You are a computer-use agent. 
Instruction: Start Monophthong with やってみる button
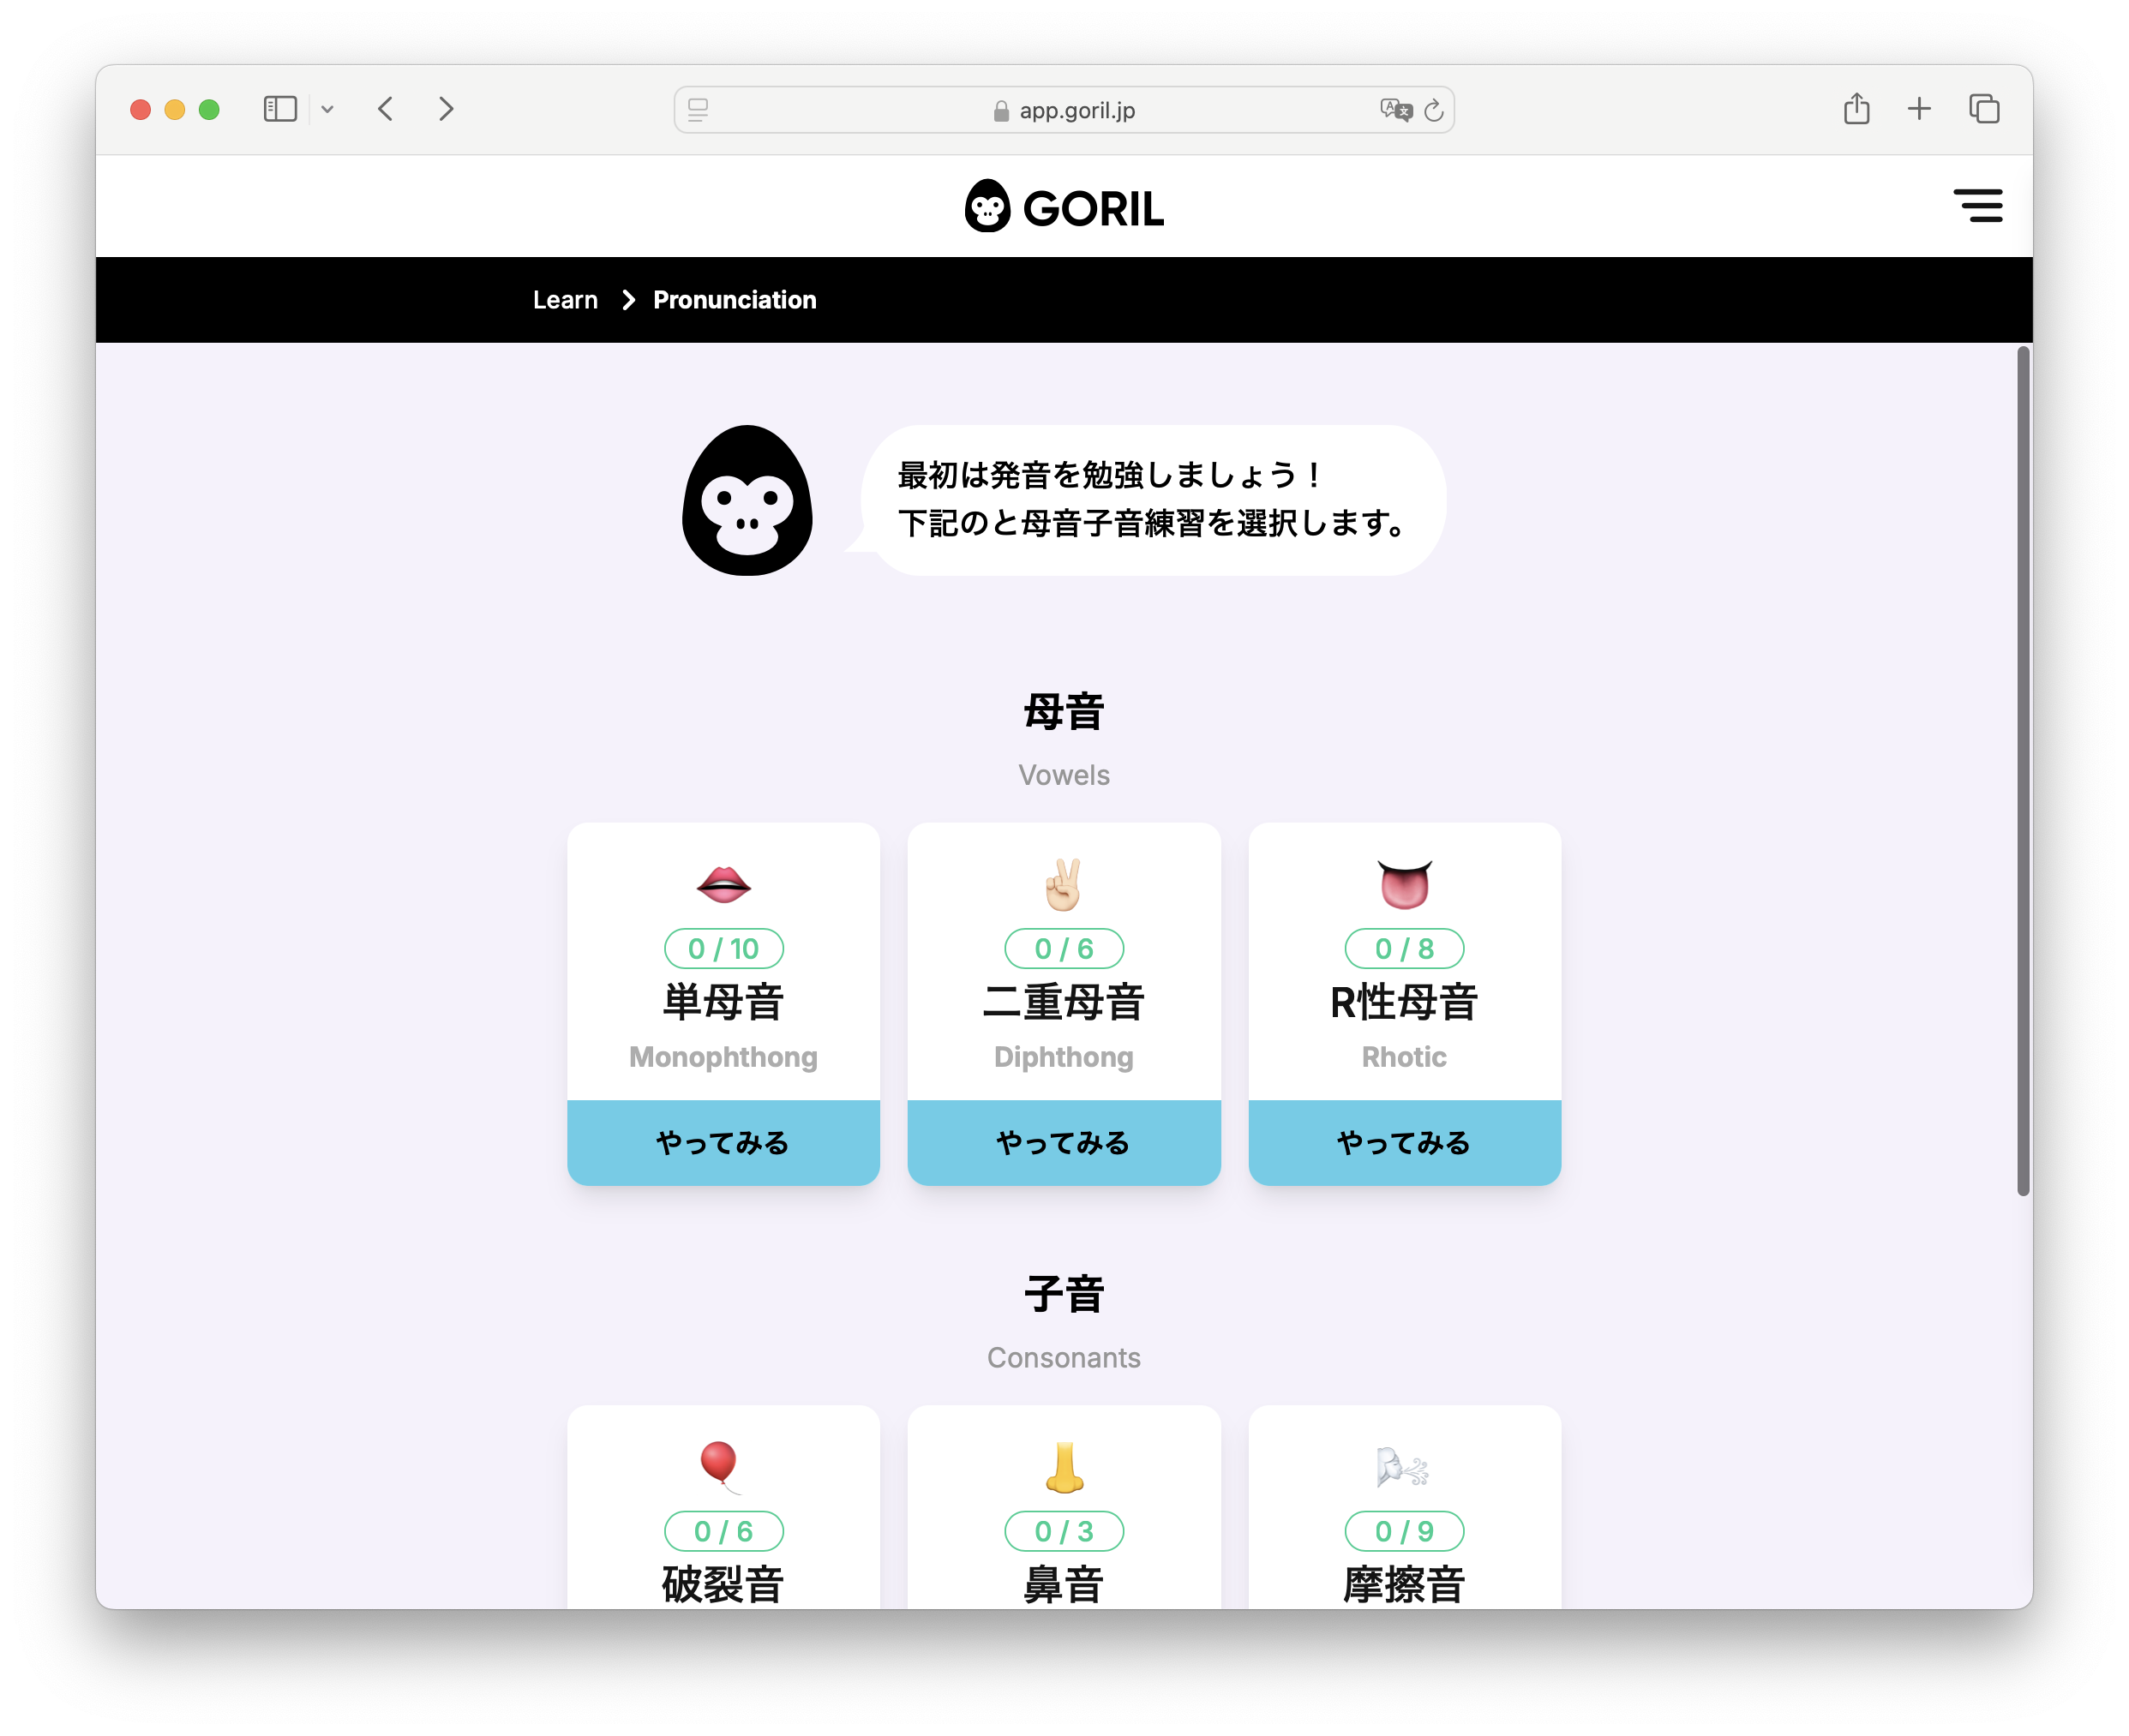(x=723, y=1142)
